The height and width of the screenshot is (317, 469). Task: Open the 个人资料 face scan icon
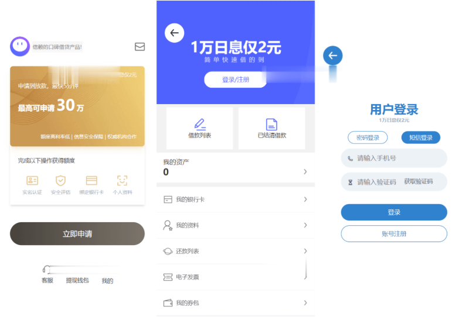click(x=122, y=181)
